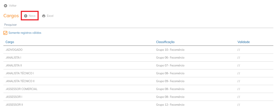
Task: Open the .ASSESSOR COMERCIAL row
Action: point(138,89)
